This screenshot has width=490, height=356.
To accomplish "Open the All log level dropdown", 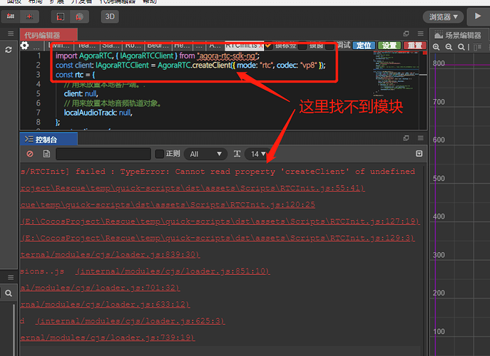I will click(205, 154).
